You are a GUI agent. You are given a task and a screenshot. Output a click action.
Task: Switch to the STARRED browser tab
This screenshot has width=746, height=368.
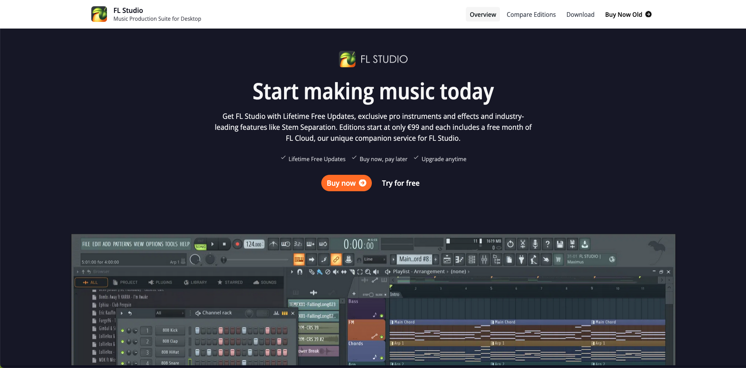point(230,282)
